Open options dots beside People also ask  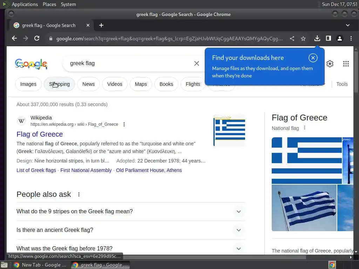[79, 194]
